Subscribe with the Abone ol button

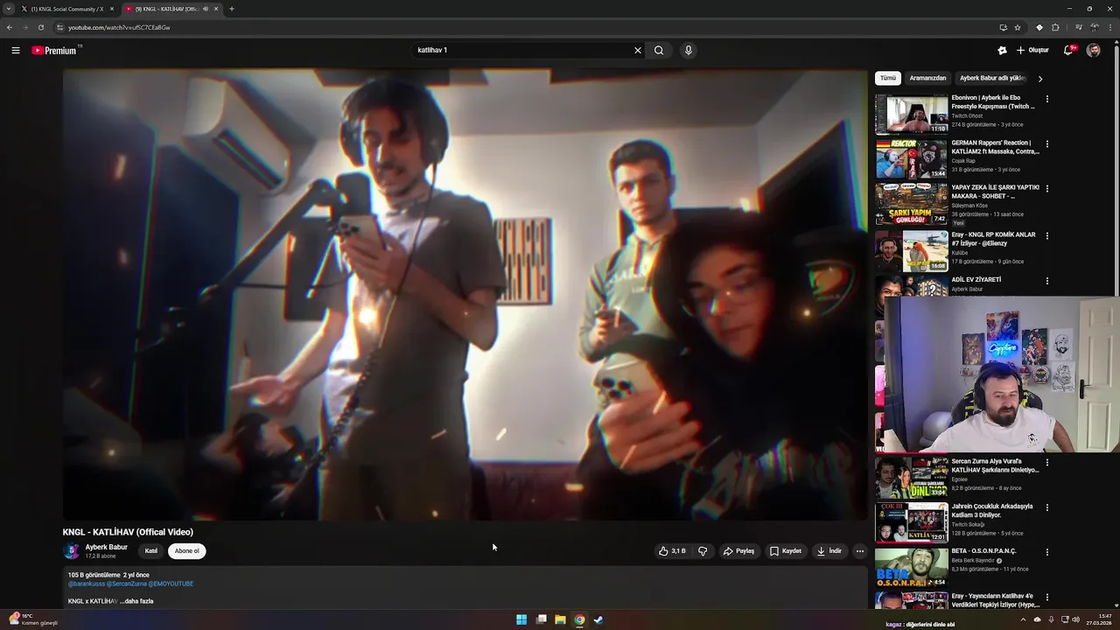(x=186, y=551)
